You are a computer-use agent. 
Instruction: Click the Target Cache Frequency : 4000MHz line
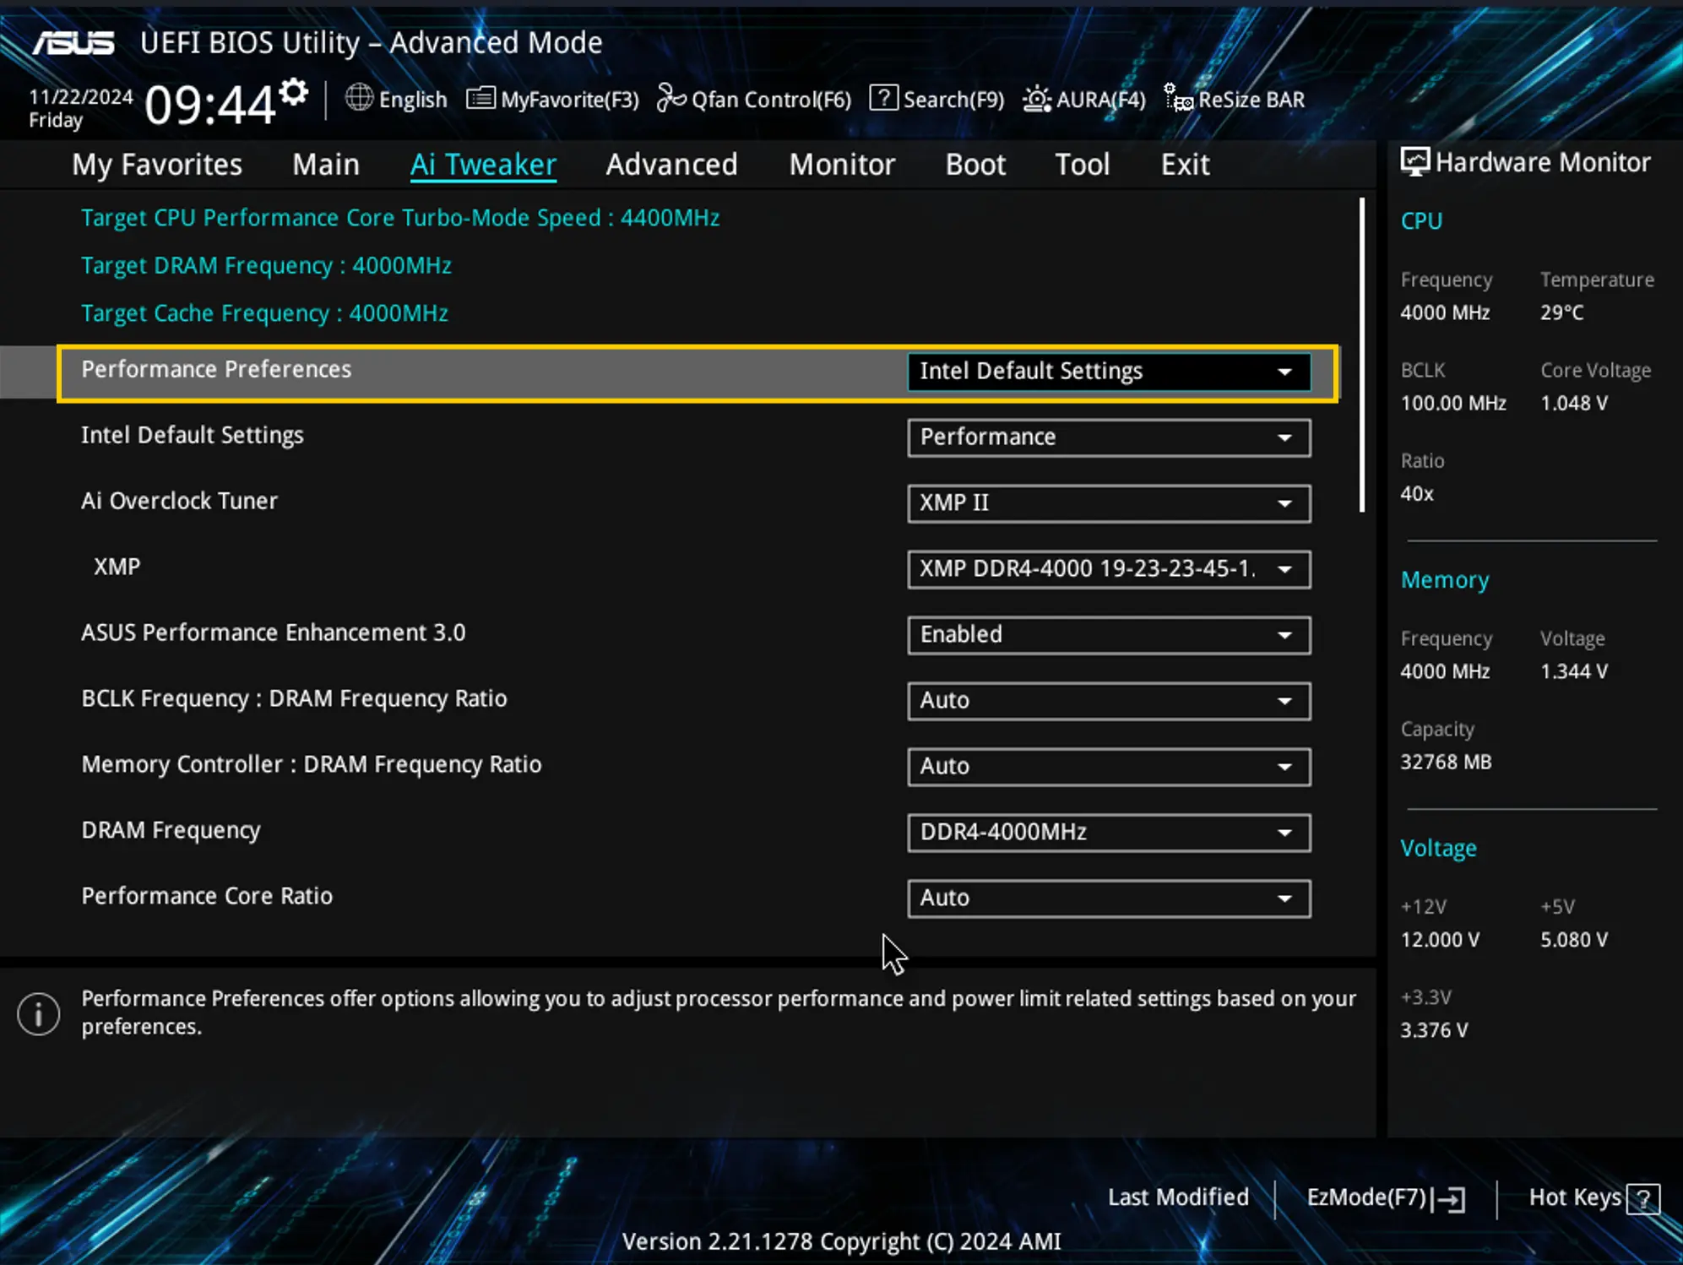264,313
